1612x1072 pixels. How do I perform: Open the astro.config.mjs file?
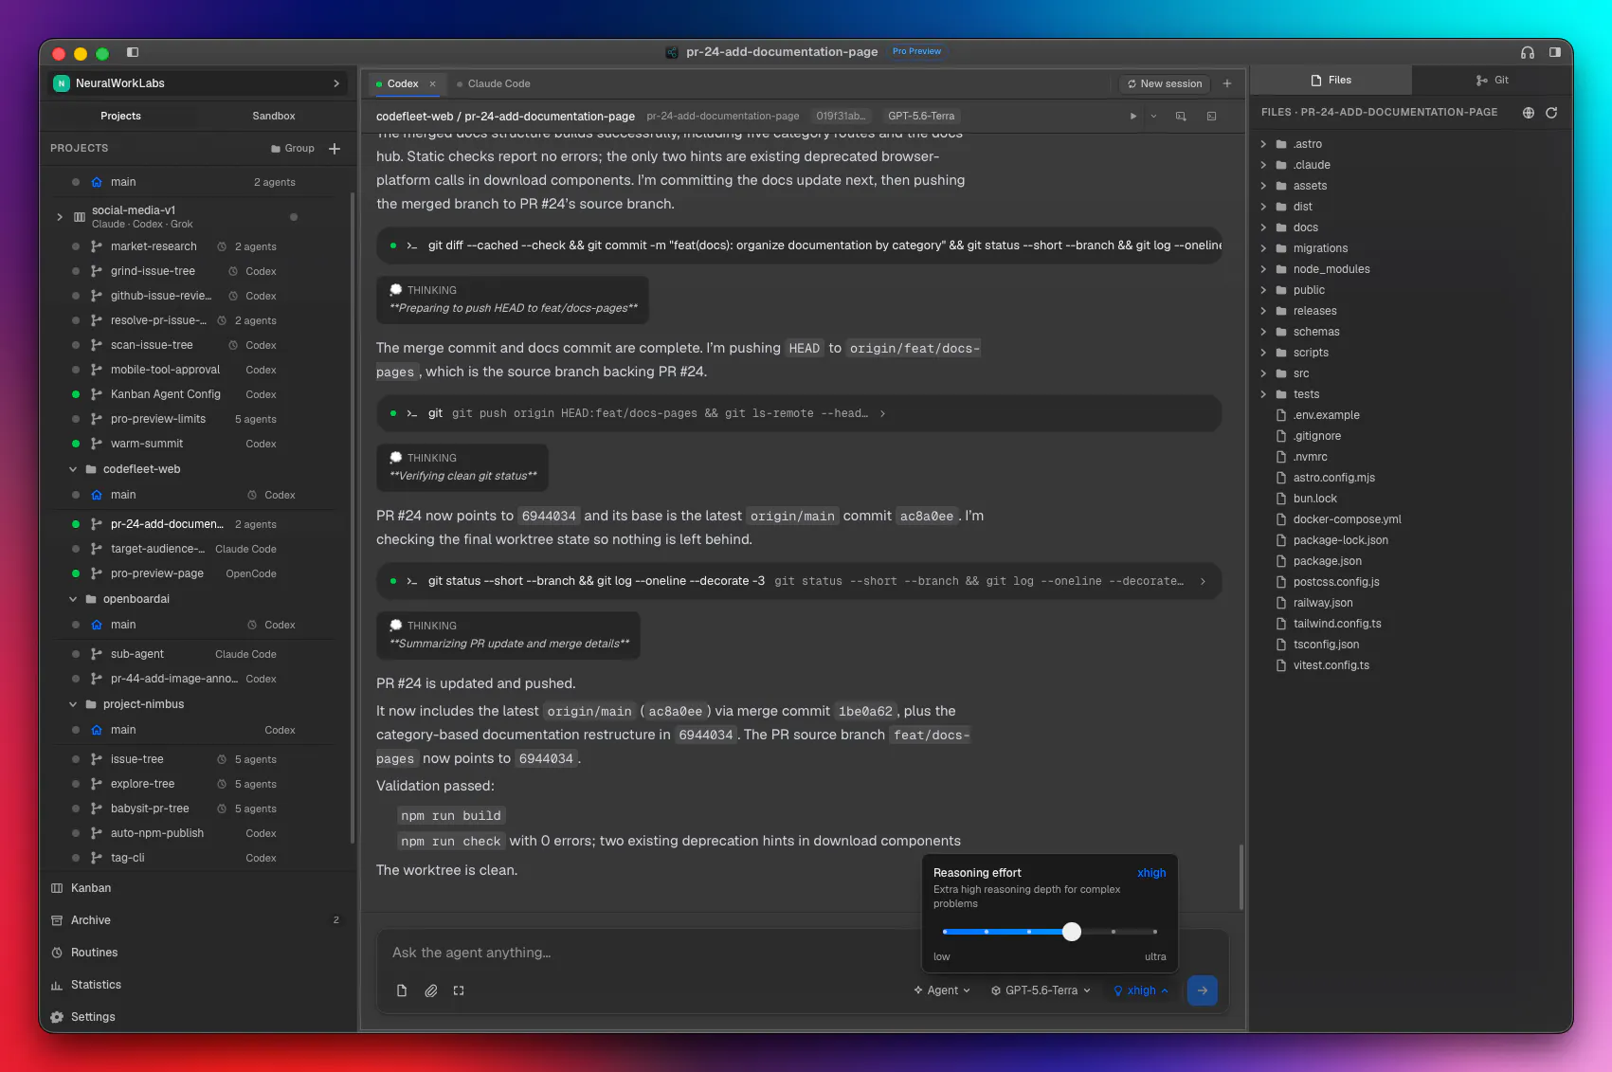(x=1333, y=478)
